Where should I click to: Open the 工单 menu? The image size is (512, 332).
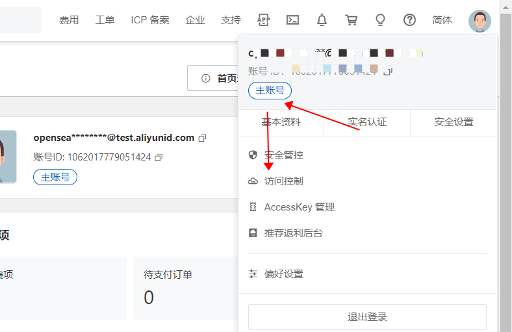tap(105, 20)
